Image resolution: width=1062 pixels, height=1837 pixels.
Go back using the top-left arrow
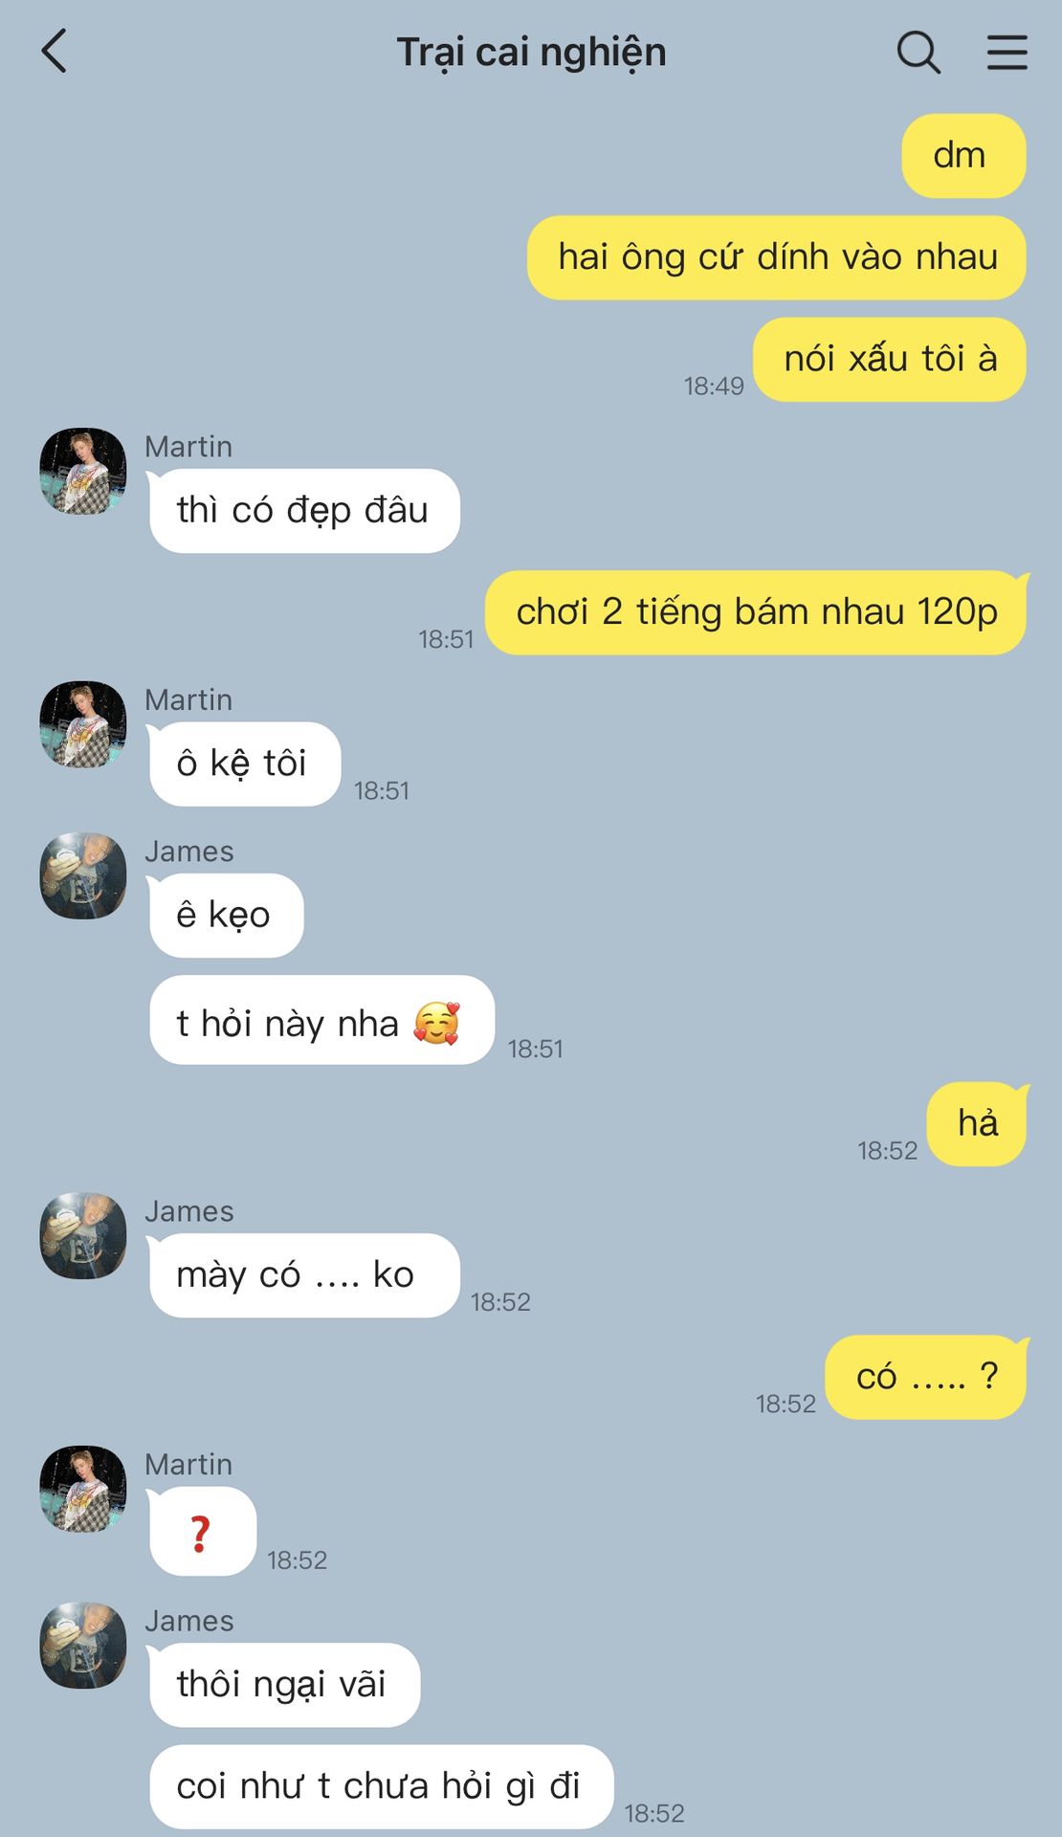pos(55,52)
